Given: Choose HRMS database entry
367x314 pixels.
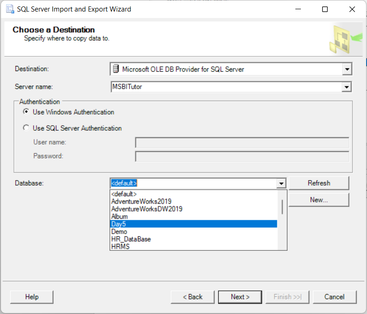Looking at the screenshot, I should tap(194, 247).
